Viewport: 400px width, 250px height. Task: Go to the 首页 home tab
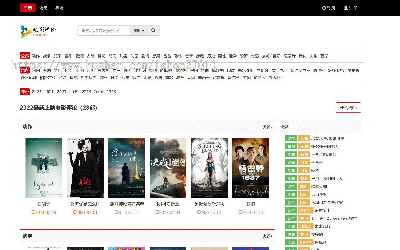tap(28, 8)
